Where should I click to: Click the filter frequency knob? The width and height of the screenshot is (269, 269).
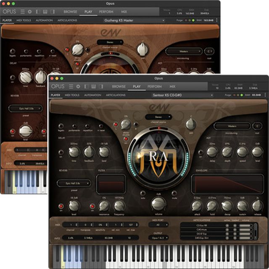(119, 206)
